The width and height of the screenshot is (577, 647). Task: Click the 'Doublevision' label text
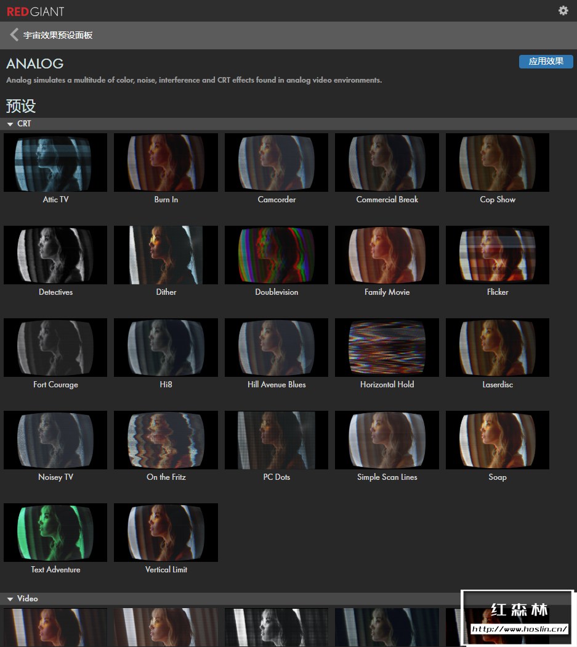tap(276, 292)
